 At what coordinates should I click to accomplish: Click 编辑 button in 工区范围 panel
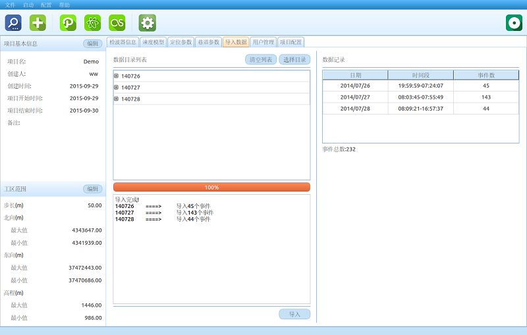pos(92,190)
